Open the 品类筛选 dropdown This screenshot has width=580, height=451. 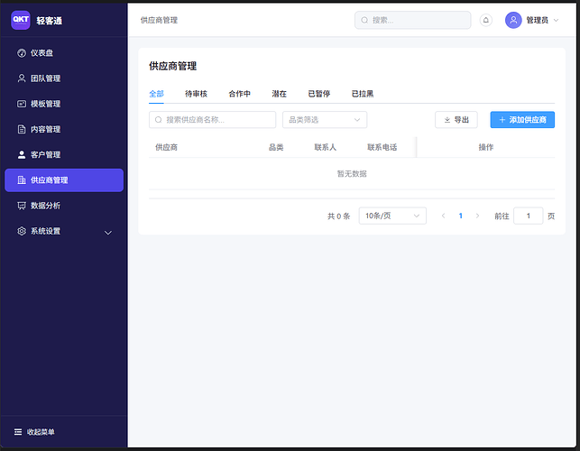click(325, 119)
